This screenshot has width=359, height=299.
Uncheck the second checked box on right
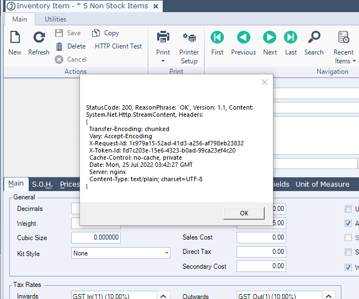click(348, 224)
